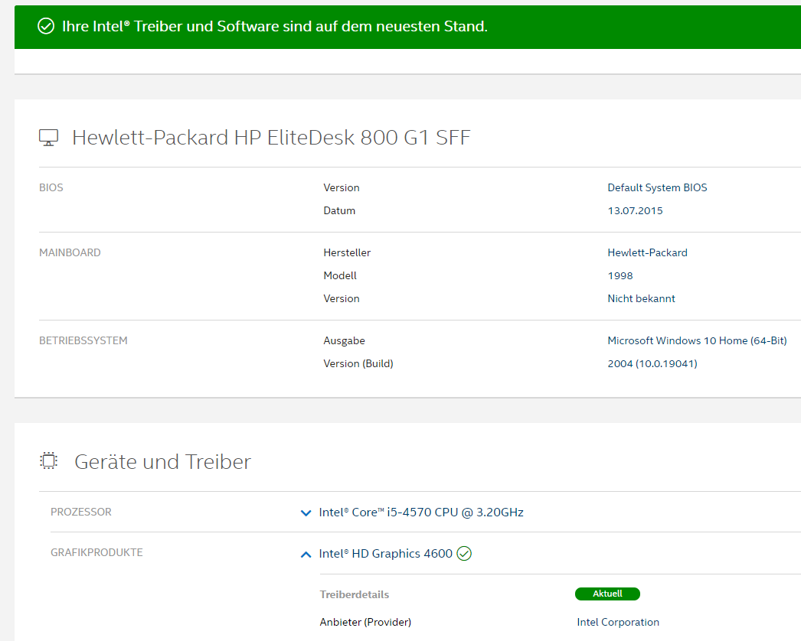This screenshot has width=801, height=641.
Task: Click green check icon next to HD Graphics 4600
Action: 464,553
